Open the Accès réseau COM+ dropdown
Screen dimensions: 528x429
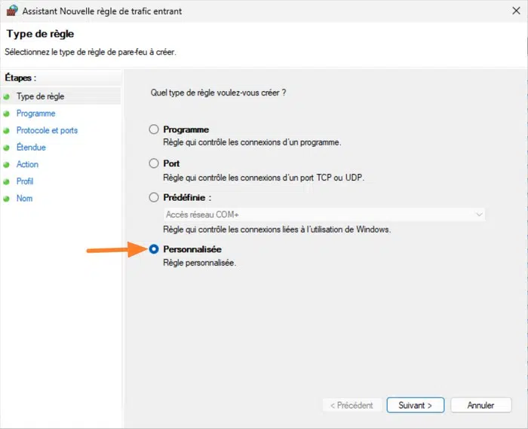[324, 214]
